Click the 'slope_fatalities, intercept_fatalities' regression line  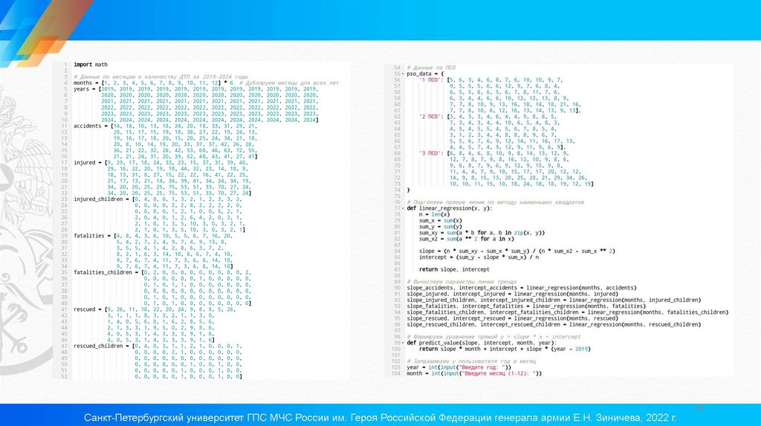[x=526, y=307]
